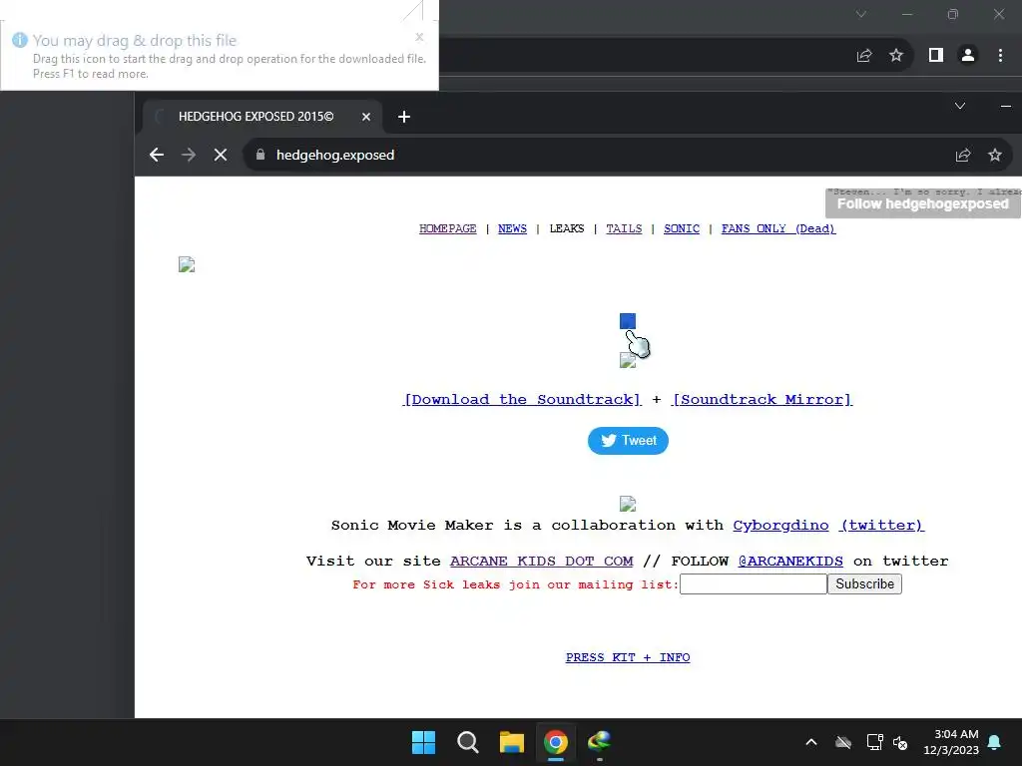This screenshot has height=766, width=1022.
Task: Open @ARCANEKIDS twitter link
Action: (x=790, y=561)
